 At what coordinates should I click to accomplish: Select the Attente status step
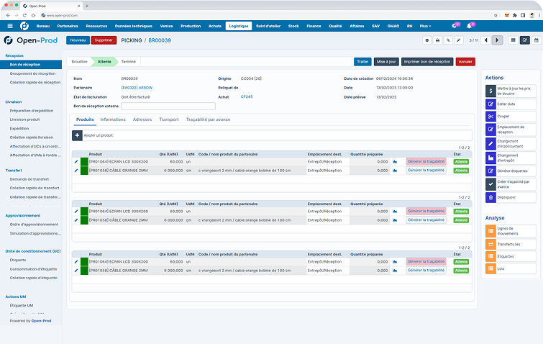pos(104,62)
